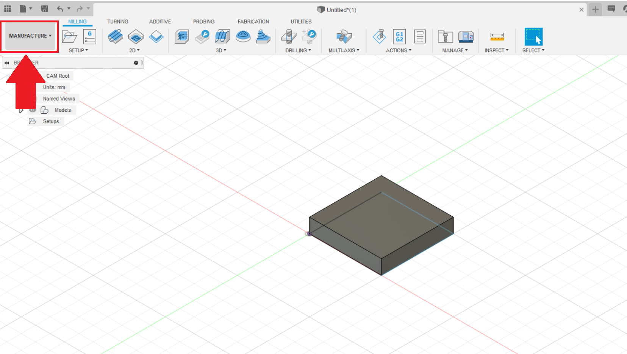
Task: Select the 3D Parallel toolpath tool
Action: pos(223,37)
